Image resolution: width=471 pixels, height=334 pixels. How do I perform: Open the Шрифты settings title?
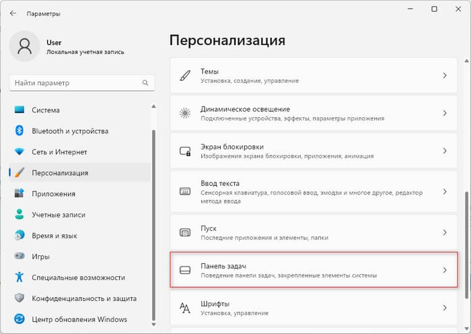pos(215,304)
